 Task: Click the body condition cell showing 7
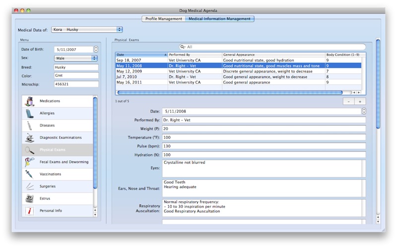coord(343,71)
